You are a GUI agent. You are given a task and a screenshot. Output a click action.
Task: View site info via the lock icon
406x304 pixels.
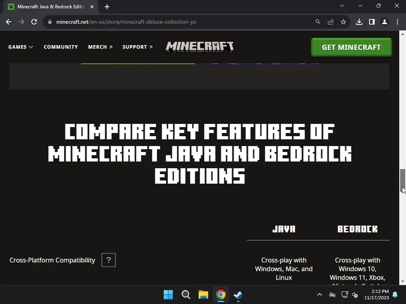click(x=50, y=22)
